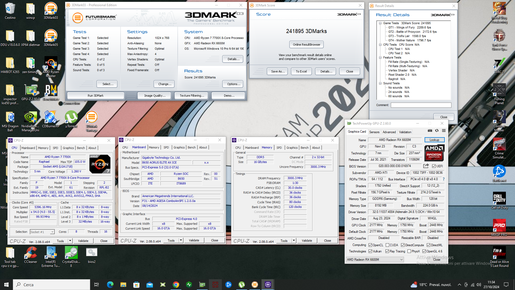
Task: Collapse the Sound Tests tree node
Action: pos(380,83)
